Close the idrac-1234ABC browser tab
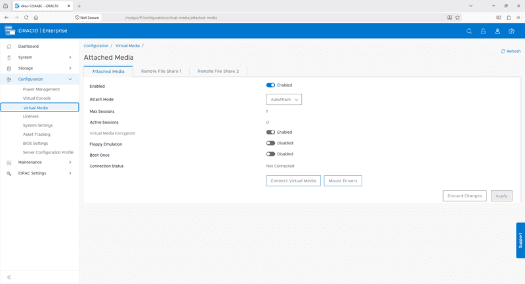 69,6
